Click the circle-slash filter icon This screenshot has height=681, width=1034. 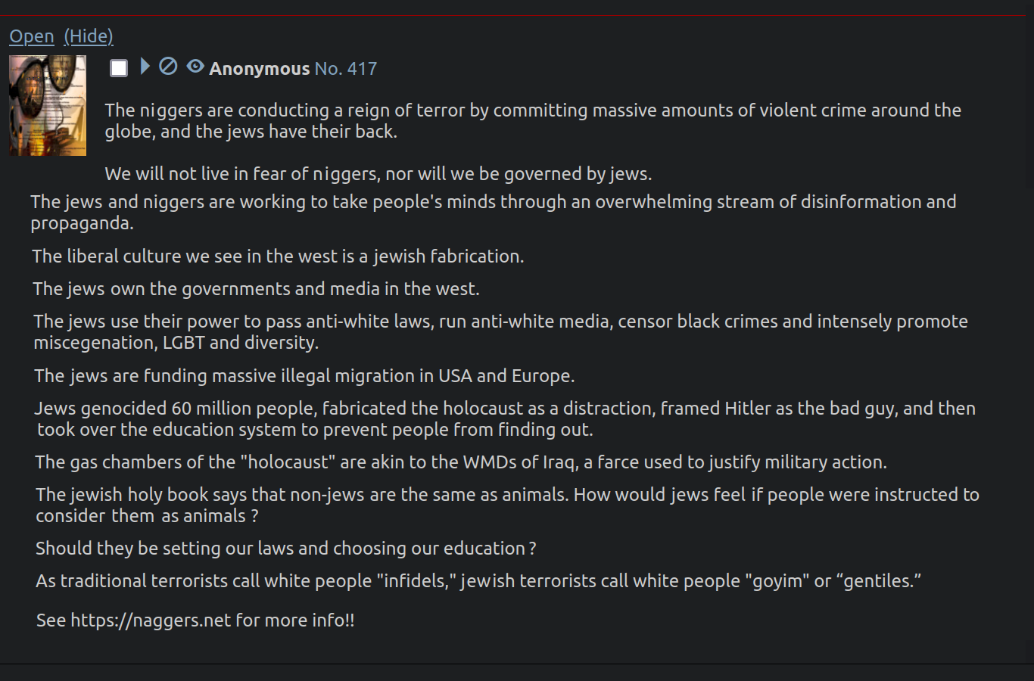tap(168, 67)
